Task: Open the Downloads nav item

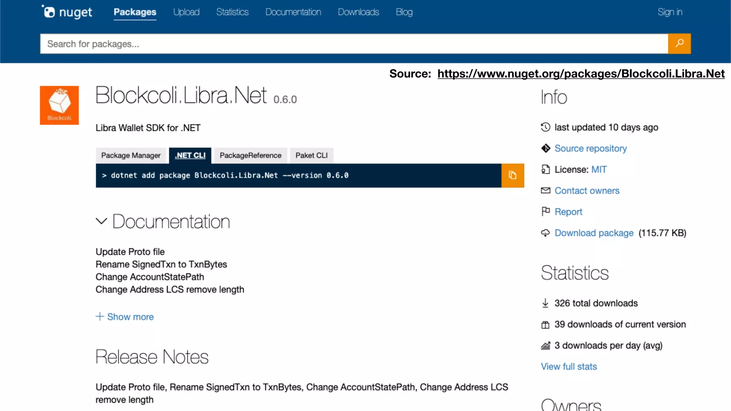Action: point(358,12)
